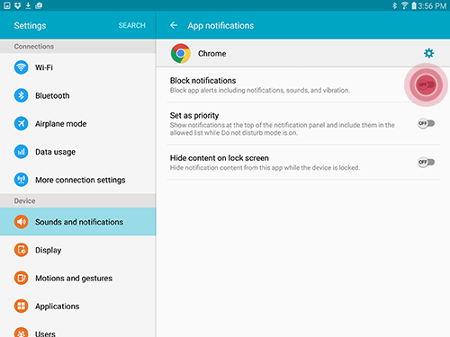The image size is (450, 337).
Task: Open the Wi-Fi settings entry
Action: tap(78, 67)
